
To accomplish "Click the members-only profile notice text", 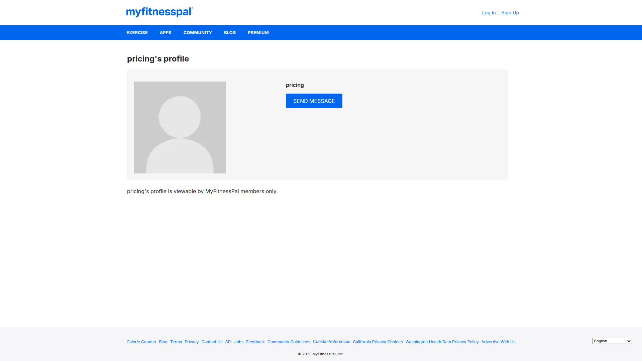I will click(202, 191).
